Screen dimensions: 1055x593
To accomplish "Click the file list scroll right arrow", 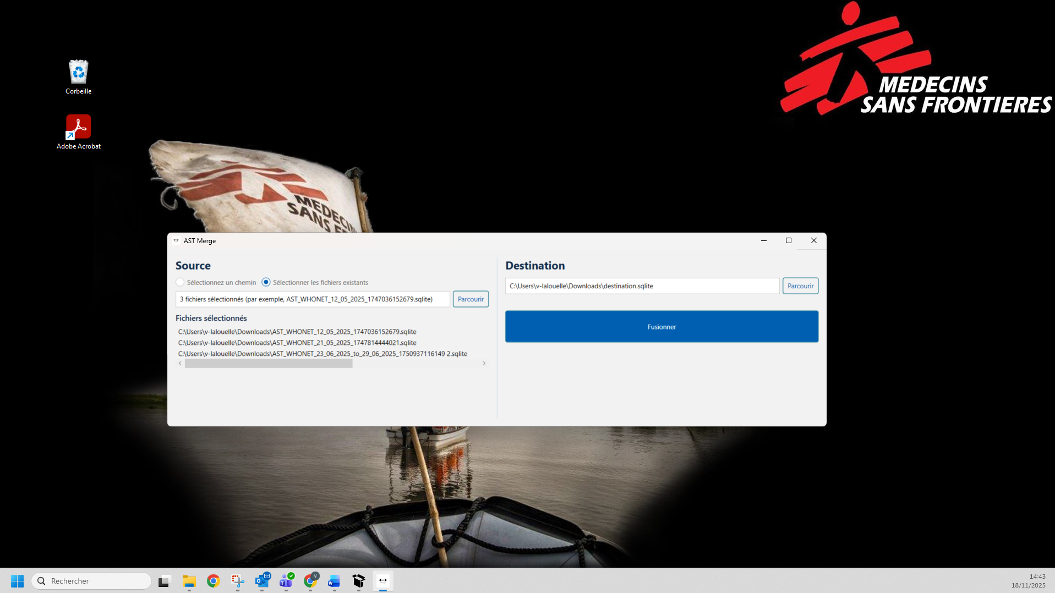I will tap(484, 364).
